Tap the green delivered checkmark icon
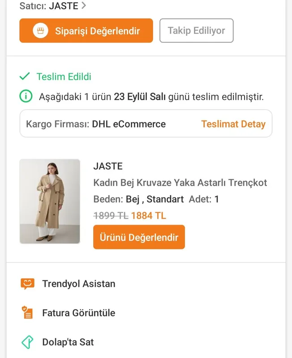This screenshot has height=358, width=292. tap(25, 77)
